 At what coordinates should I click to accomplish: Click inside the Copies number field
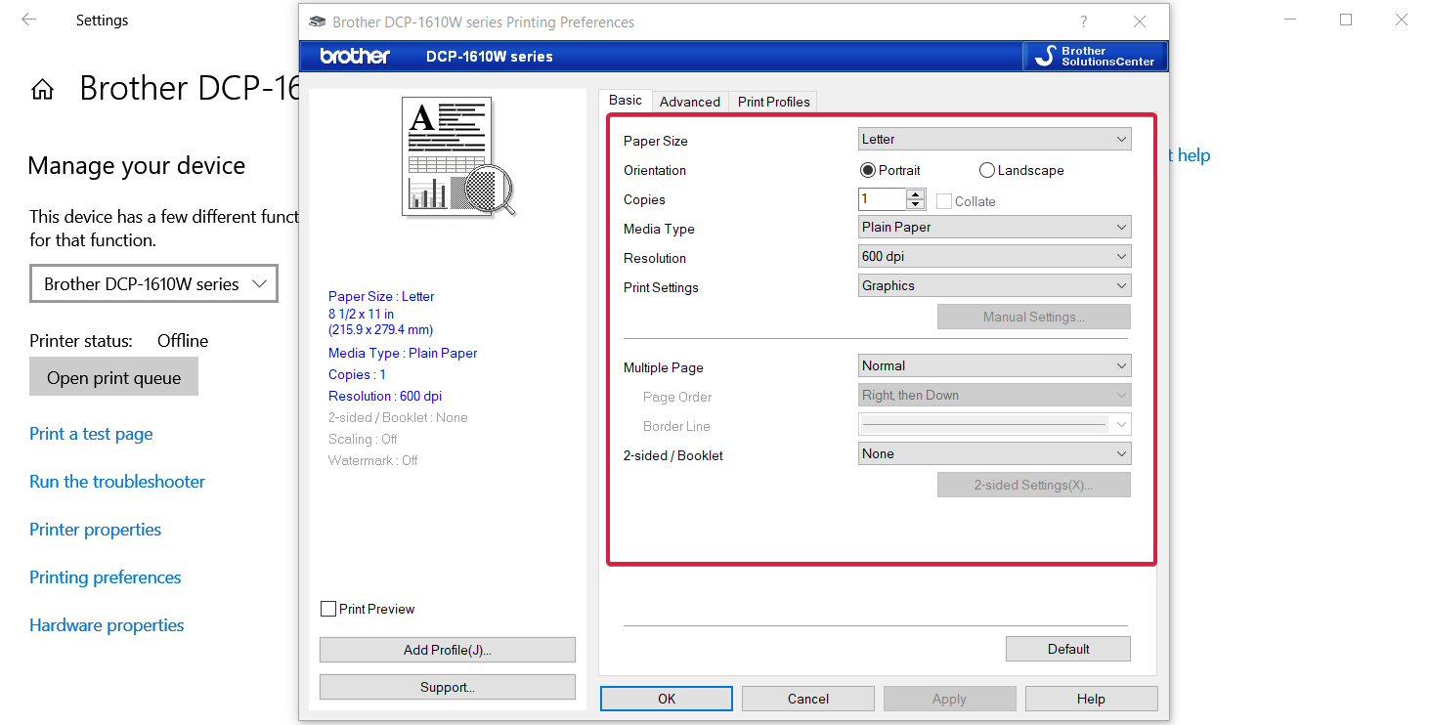point(882,199)
